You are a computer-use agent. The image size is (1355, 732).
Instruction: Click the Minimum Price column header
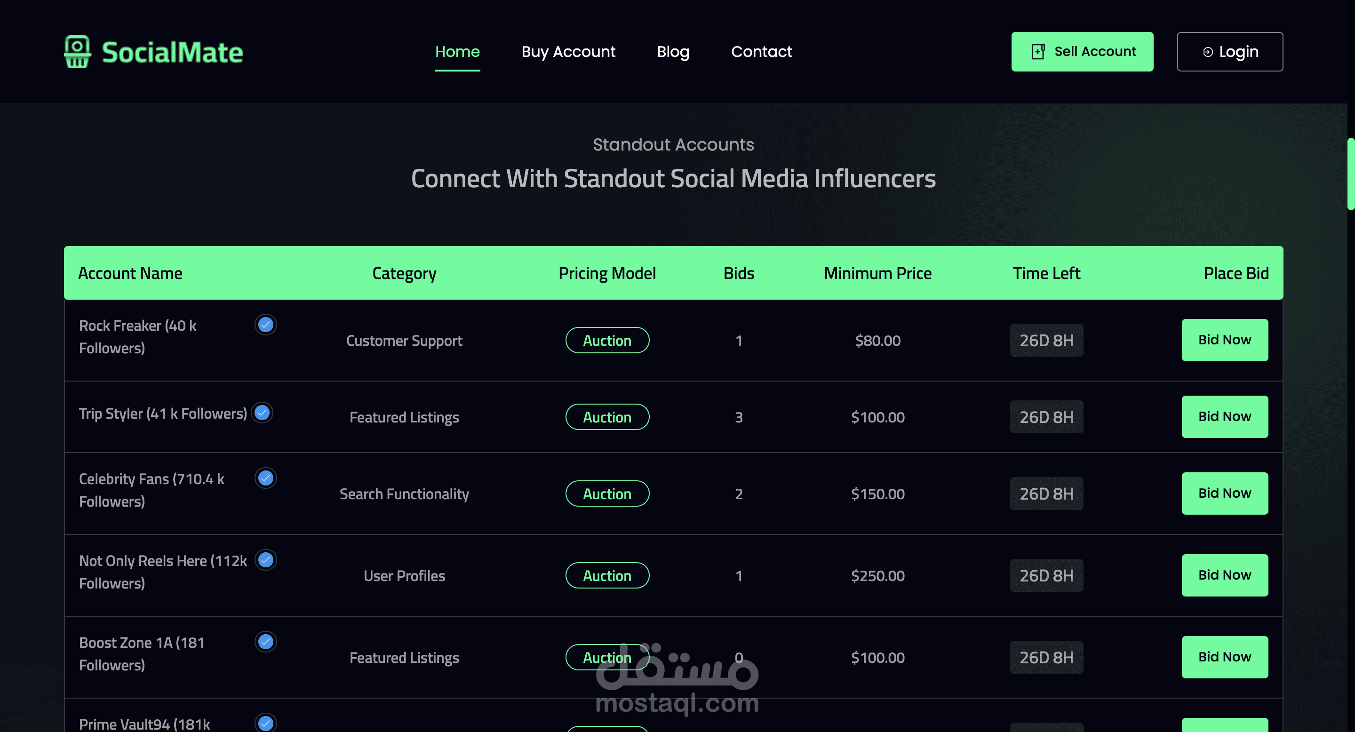point(877,273)
